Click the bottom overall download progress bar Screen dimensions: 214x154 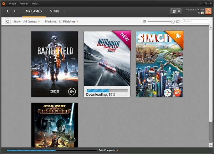[52, 150]
